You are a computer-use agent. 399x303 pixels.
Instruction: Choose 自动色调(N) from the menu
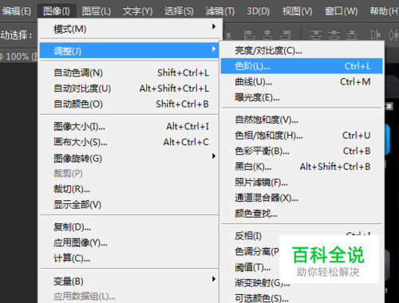(x=129, y=73)
